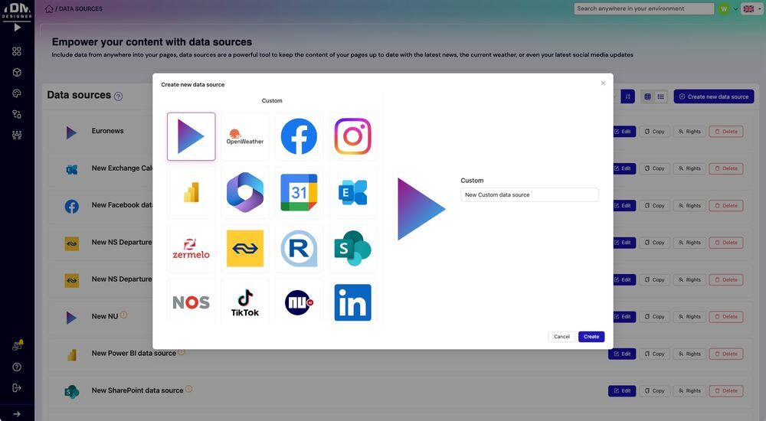Click the play logo in sidebar
This screenshot has width=766, height=421.
(x=17, y=28)
